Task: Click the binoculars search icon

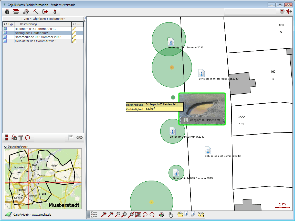Action: [x=7, y=12]
